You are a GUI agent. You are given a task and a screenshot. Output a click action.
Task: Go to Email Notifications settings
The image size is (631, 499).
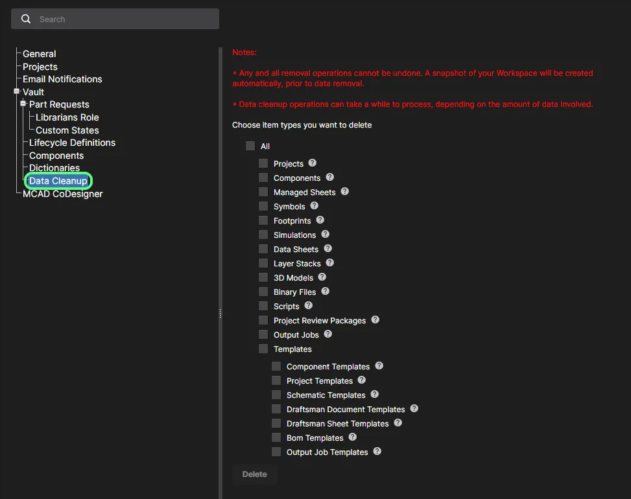pos(62,79)
